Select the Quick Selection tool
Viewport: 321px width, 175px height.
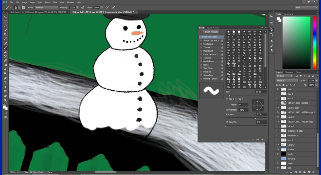5,30
